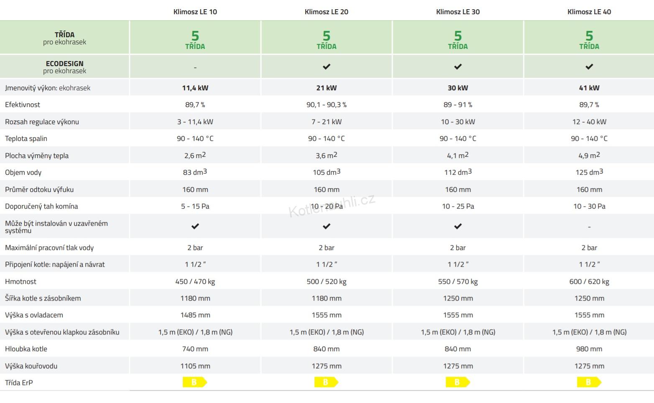The image size is (654, 403).
Task: Click the Klimosz LE 20 column heading
Action: coord(327,12)
